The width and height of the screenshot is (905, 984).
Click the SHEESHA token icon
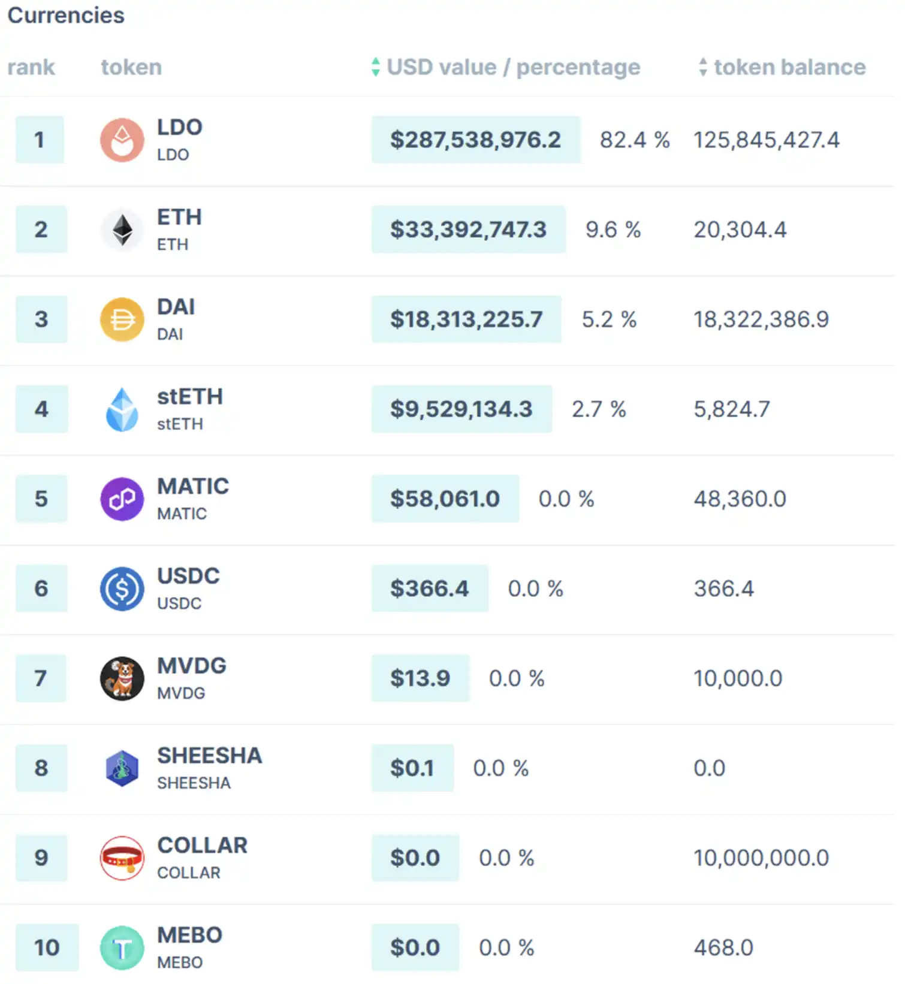coord(122,768)
